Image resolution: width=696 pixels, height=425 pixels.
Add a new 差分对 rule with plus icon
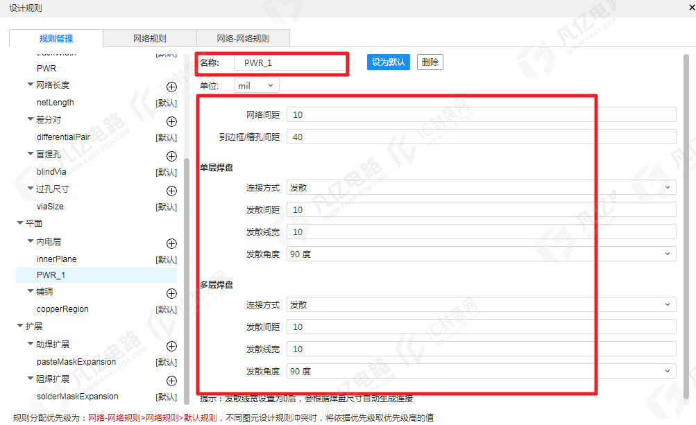(x=171, y=121)
